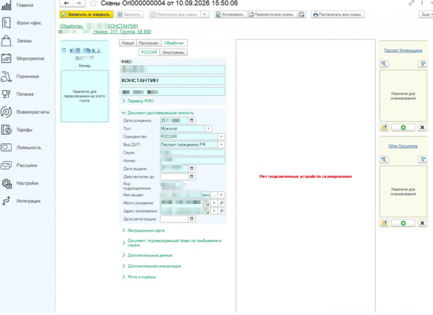Image resolution: width=433 pixels, height=315 pixels.
Task: Delete the Паспорт болельщика scan with the black X
Action: [422, 127]
